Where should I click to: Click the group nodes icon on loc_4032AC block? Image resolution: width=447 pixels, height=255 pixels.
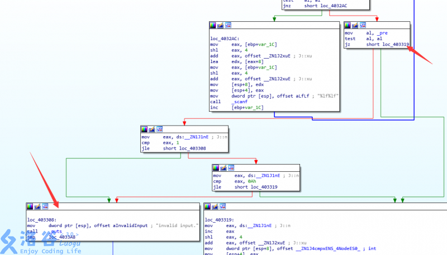(227, 25)
